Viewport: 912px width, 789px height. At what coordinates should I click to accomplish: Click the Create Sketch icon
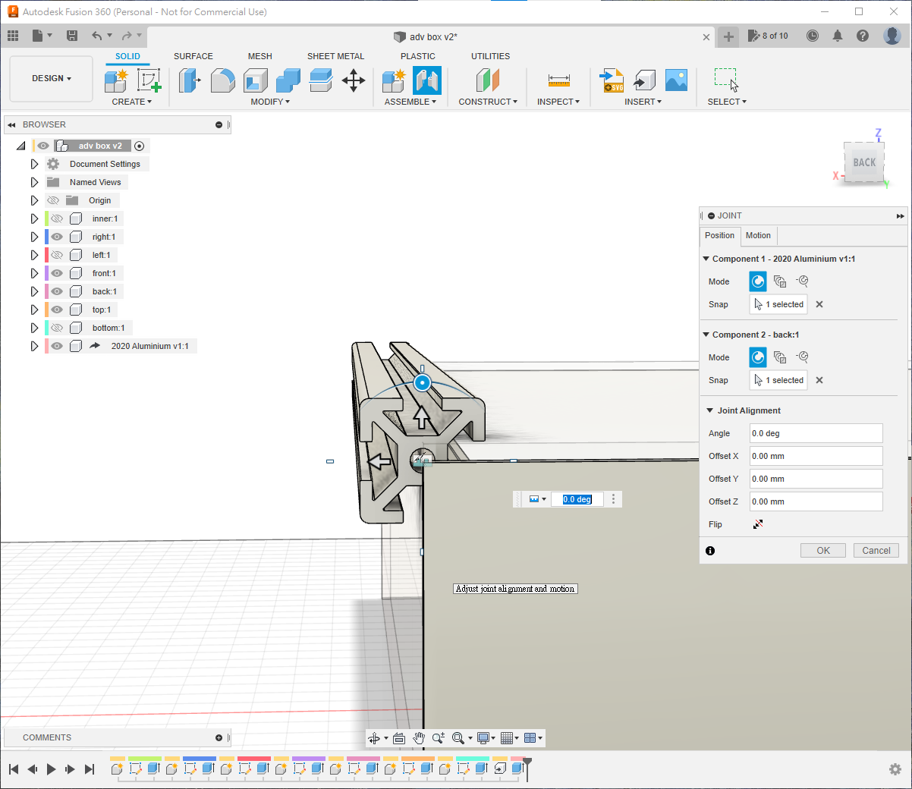(x=149, y=80)
